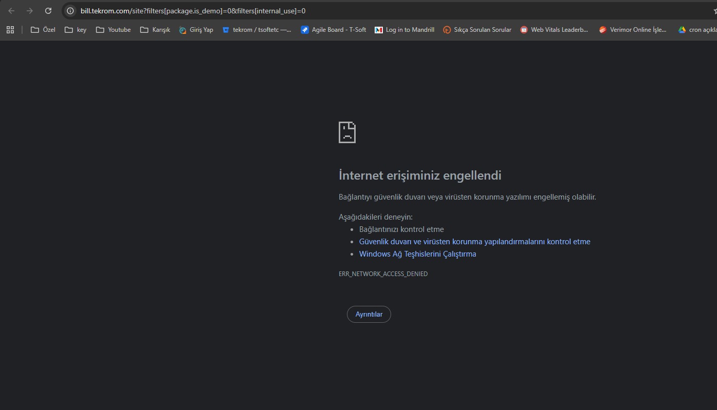This screenshot has width=717, height=410.
Task: Expand the key bookmarks folder
Action: 75,30
